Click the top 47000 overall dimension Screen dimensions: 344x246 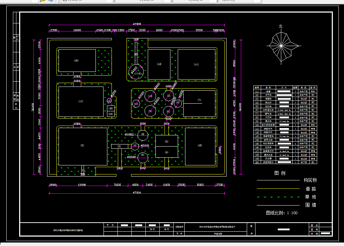tap(137, 24)
